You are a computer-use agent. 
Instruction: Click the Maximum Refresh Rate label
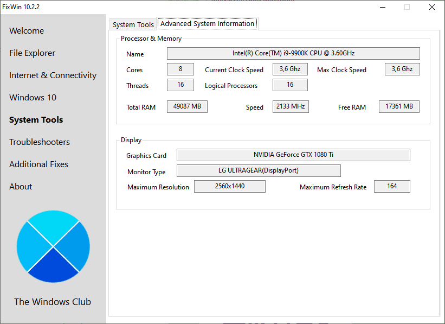point(333,187)
